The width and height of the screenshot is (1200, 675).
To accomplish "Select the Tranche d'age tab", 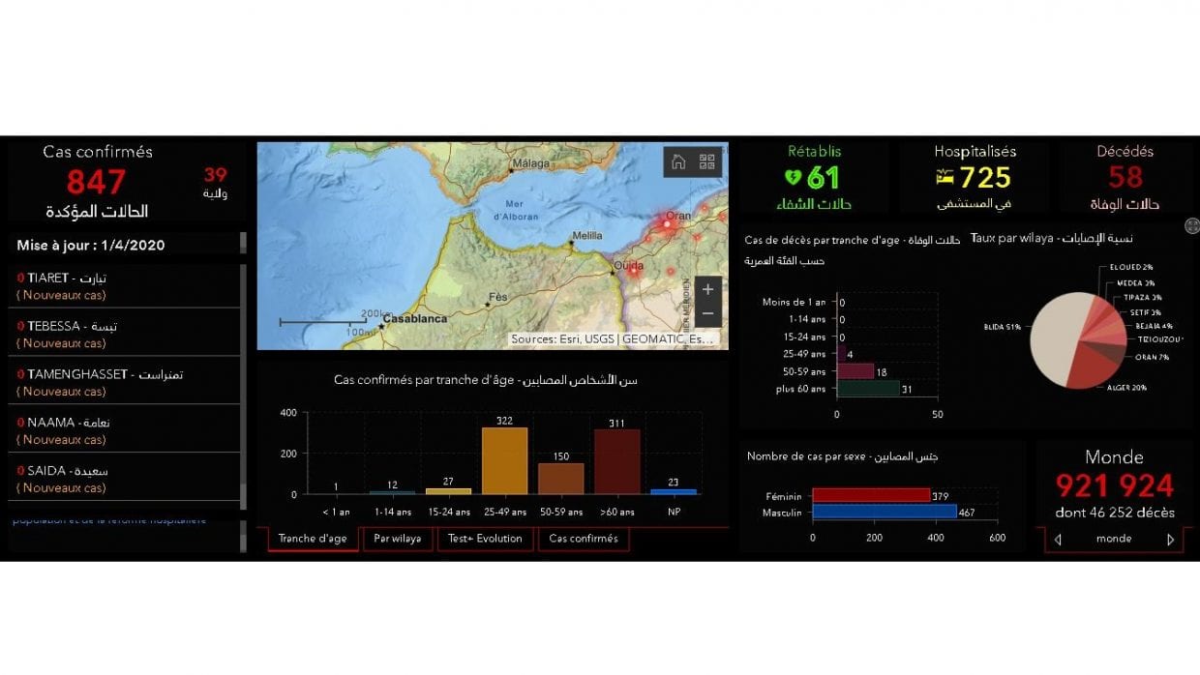I will 313,539.
